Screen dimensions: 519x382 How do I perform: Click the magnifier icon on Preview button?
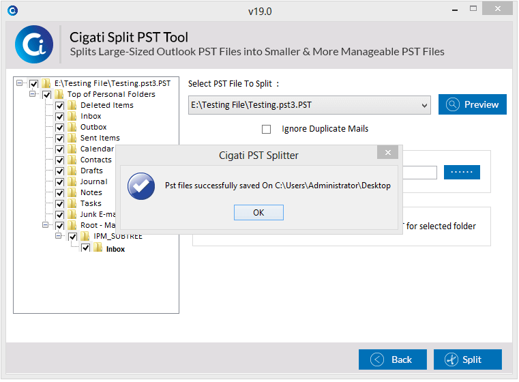[452, 104]
